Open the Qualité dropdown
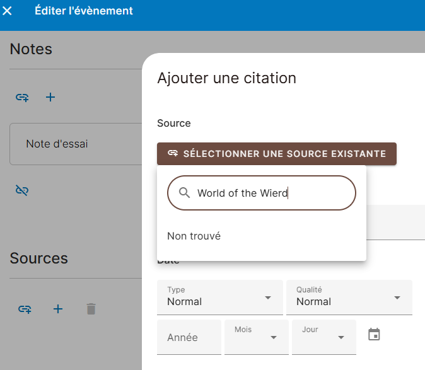This screenshot has width=425, height=370. coord(349,297)
